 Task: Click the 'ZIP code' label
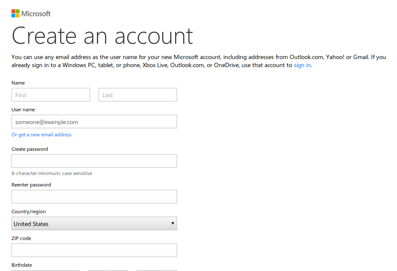[x=21, y=238]
